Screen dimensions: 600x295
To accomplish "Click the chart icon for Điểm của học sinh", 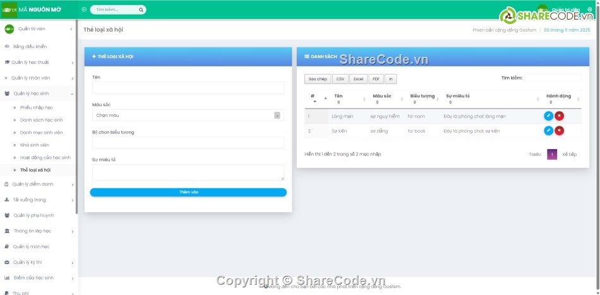I will (x=7, y=278).
